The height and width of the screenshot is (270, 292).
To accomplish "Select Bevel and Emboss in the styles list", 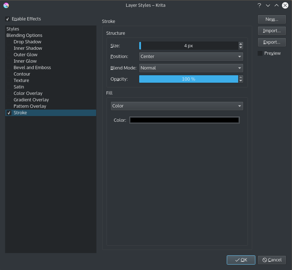I will [x=33, y=67].
